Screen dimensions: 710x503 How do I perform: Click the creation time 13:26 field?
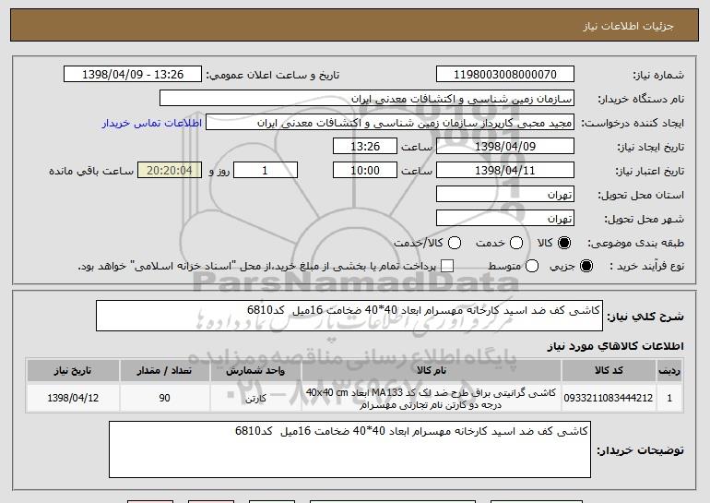pos(365,147)
